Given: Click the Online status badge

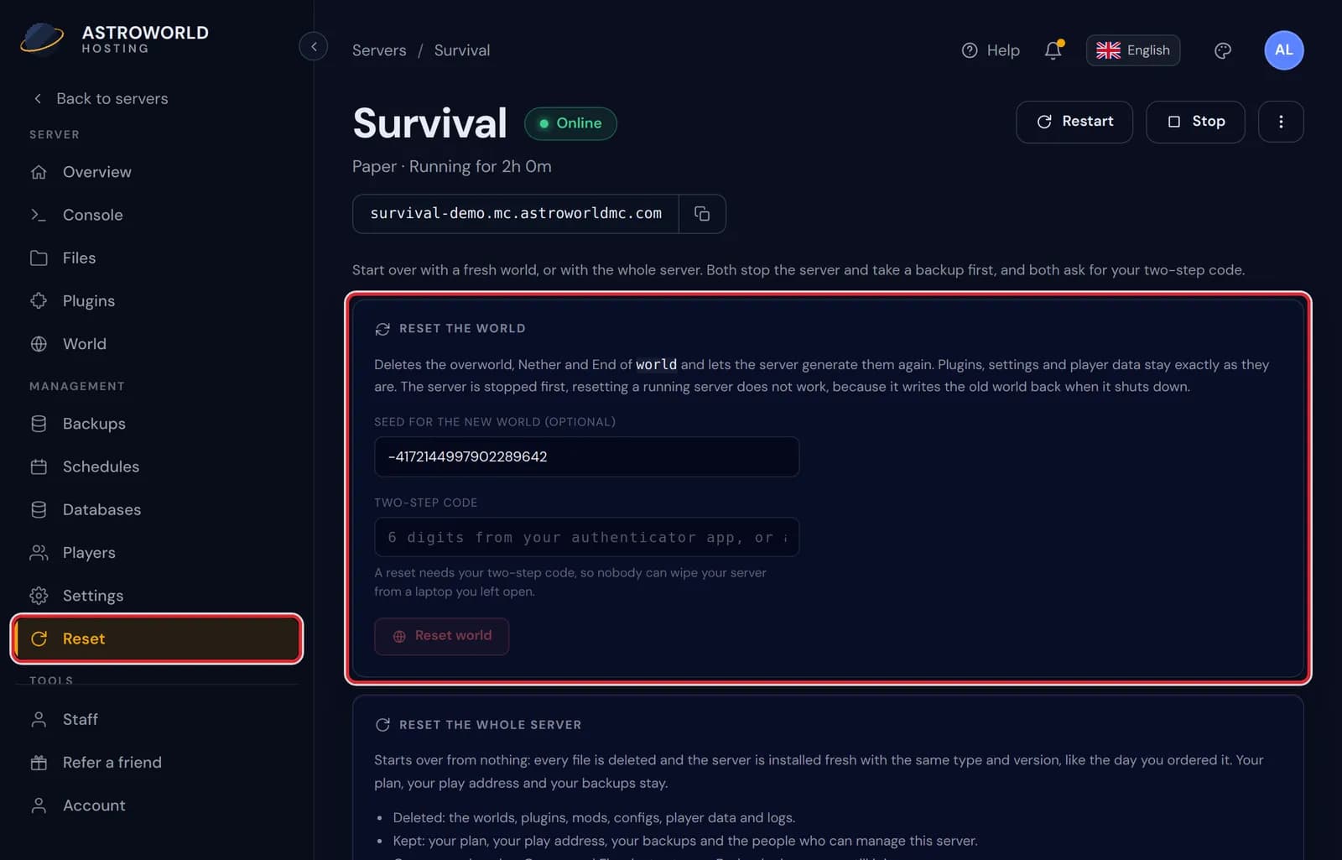Looking at the screenshot, I should (x=570, y=123).
